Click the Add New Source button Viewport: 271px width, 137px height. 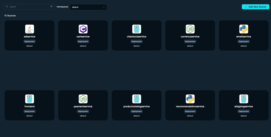coord(255,7)
